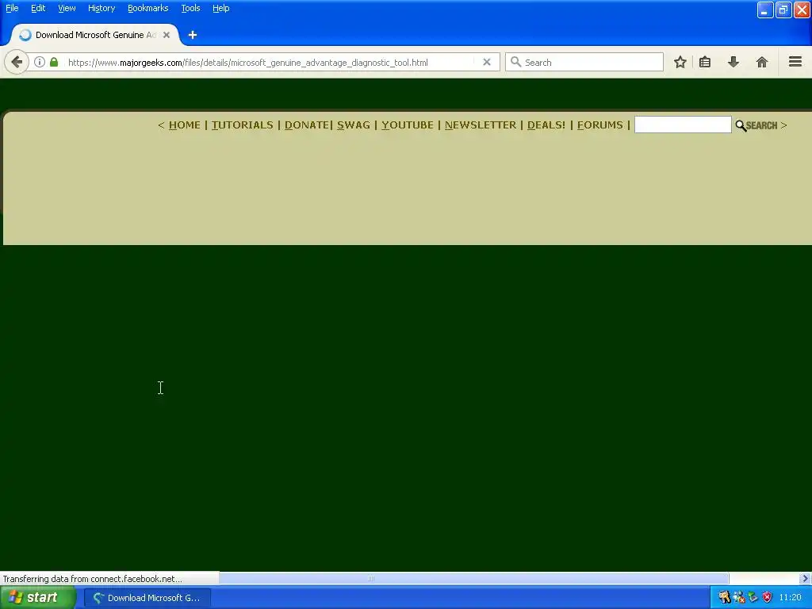Click the DEALS! link
Image resolution: width=812 pixels, height=609 pixels.
click(x=546, y=124)
